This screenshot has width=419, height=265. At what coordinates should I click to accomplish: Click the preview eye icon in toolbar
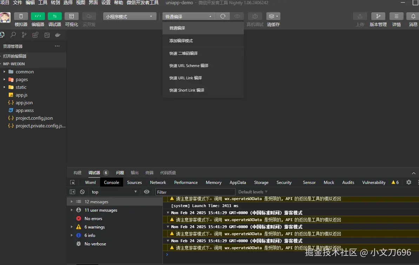click(x=237, y=16)
